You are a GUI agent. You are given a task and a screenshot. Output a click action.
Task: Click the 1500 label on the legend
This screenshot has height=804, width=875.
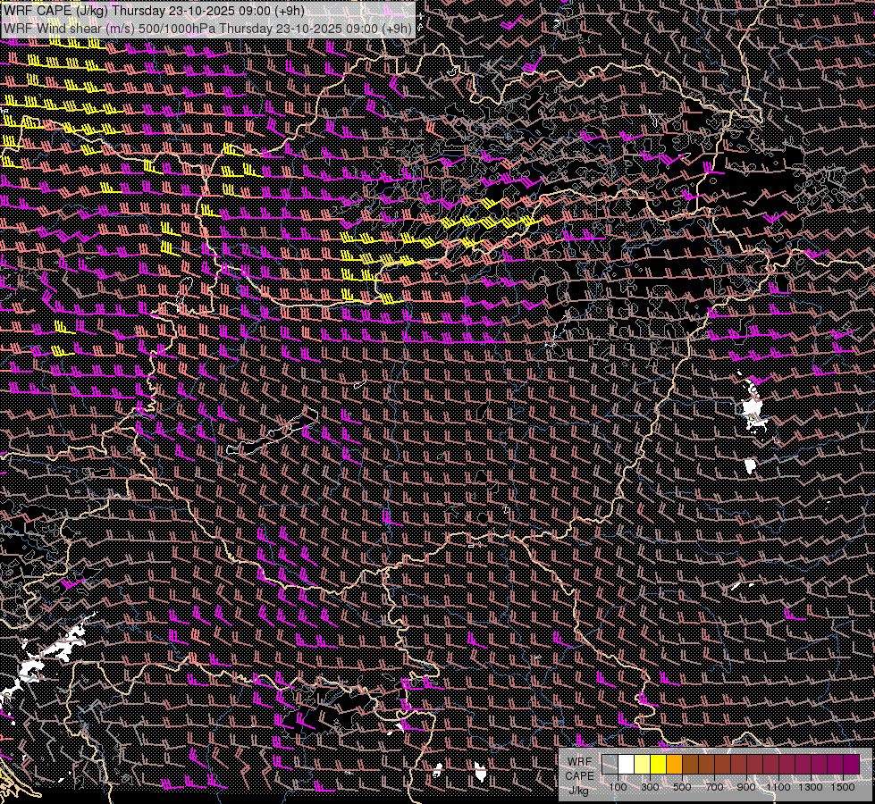pos(843,787)
